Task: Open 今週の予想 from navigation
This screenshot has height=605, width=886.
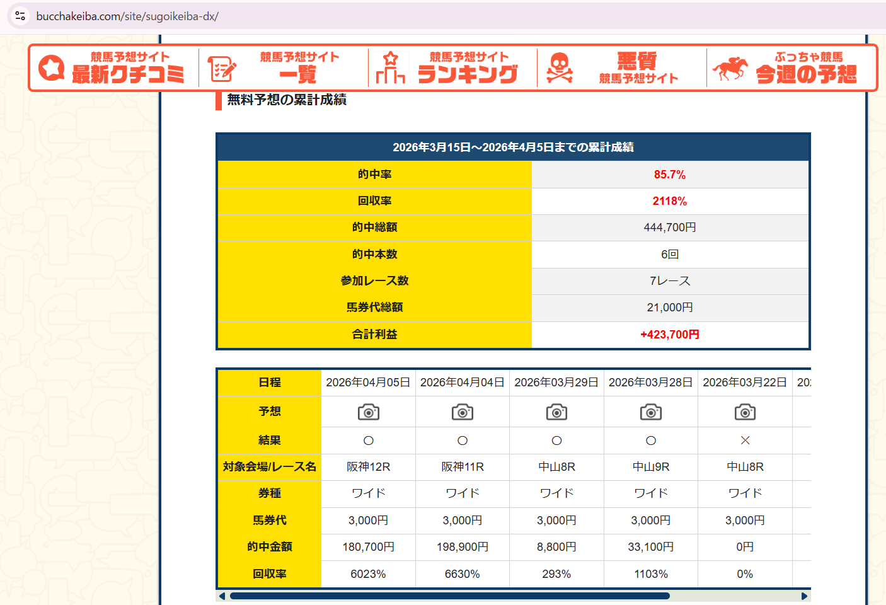Action: (791, 68)
